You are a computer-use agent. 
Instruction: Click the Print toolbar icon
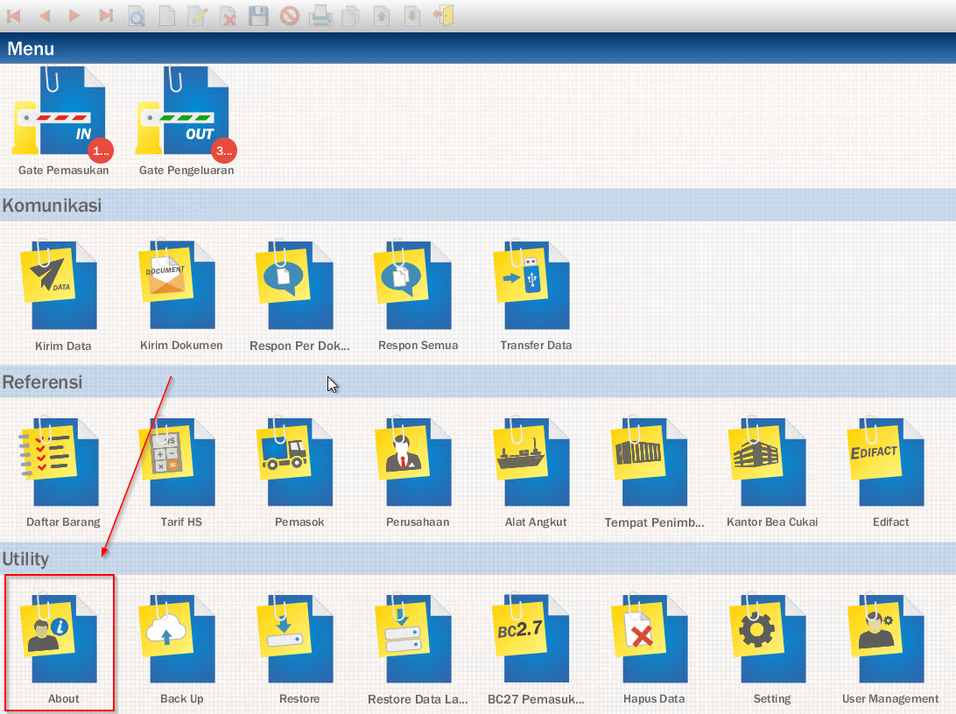click(x=321, y=15)
